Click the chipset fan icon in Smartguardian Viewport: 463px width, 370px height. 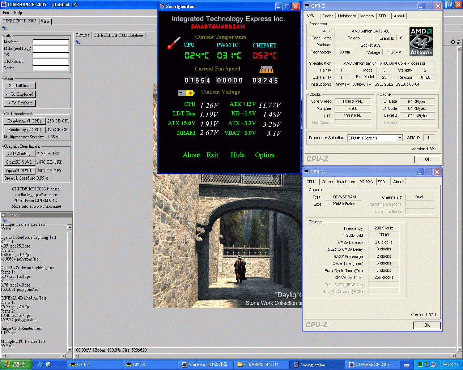pyautogui.click(x=267, y=69)
